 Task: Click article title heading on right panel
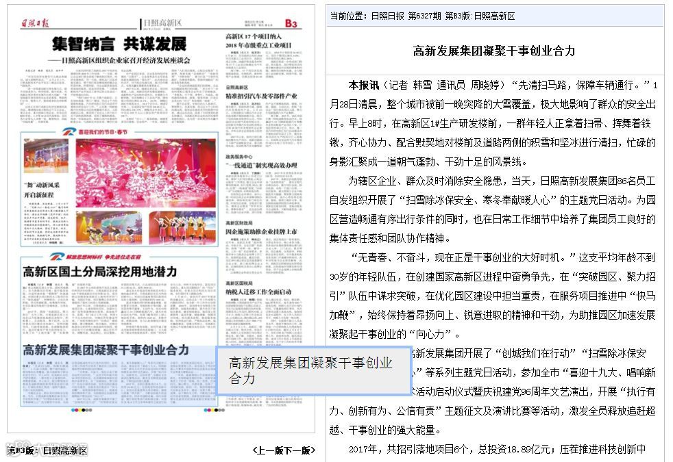[494, 51]
